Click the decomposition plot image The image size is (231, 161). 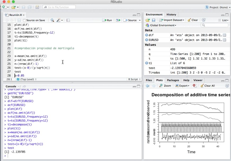tap(187, 124)
